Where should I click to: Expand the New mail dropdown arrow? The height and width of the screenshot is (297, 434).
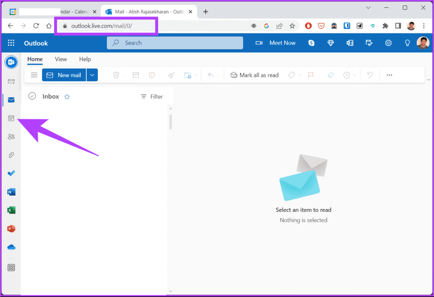pyautogui.click(x=92, y=75)
